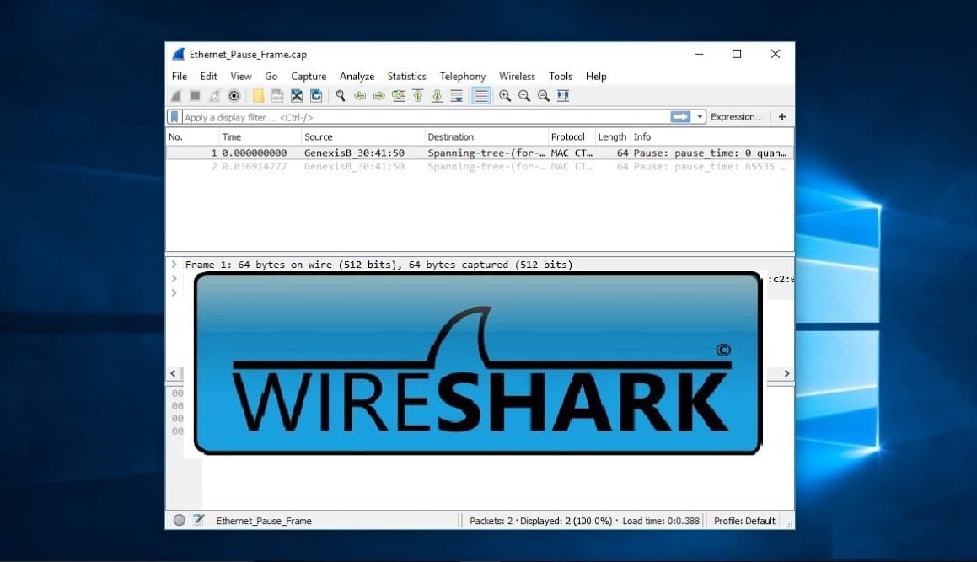This screenshot has width=977, height=562.
Task: Sort by the Length column header
Action: pos(613,136)
